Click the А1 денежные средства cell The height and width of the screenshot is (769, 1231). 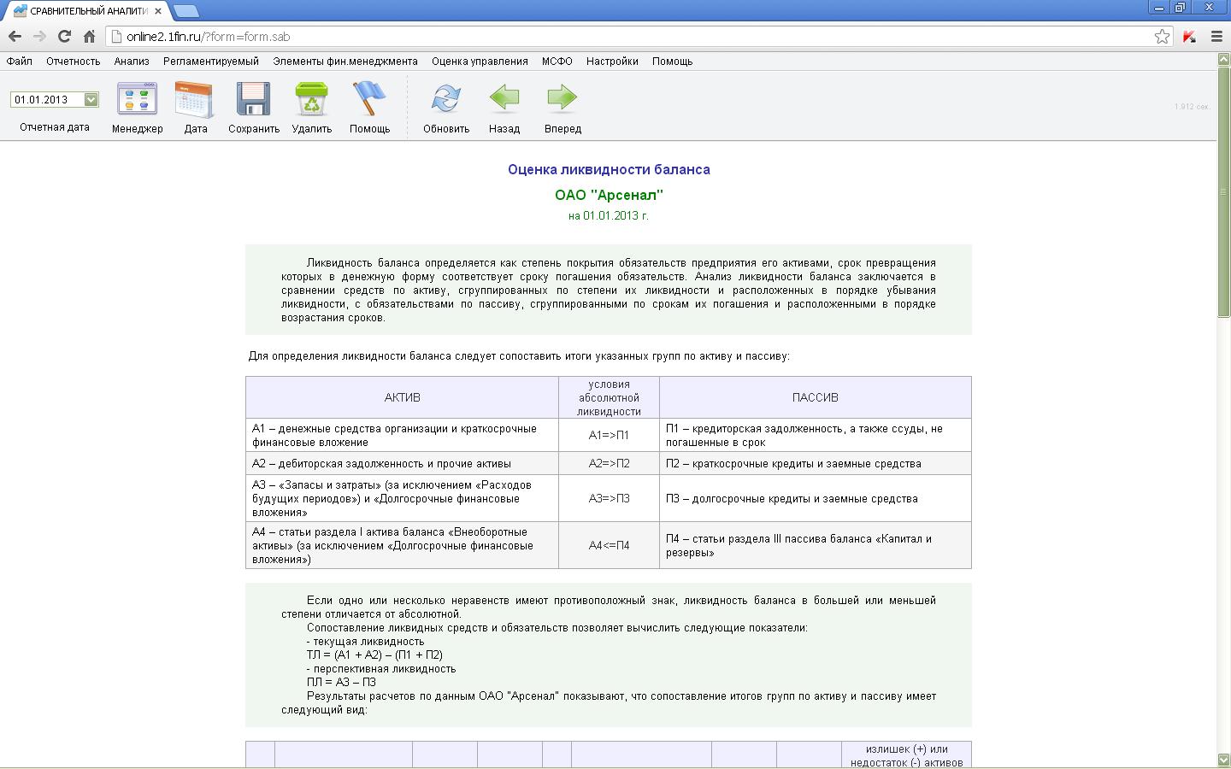pos(402,435)
